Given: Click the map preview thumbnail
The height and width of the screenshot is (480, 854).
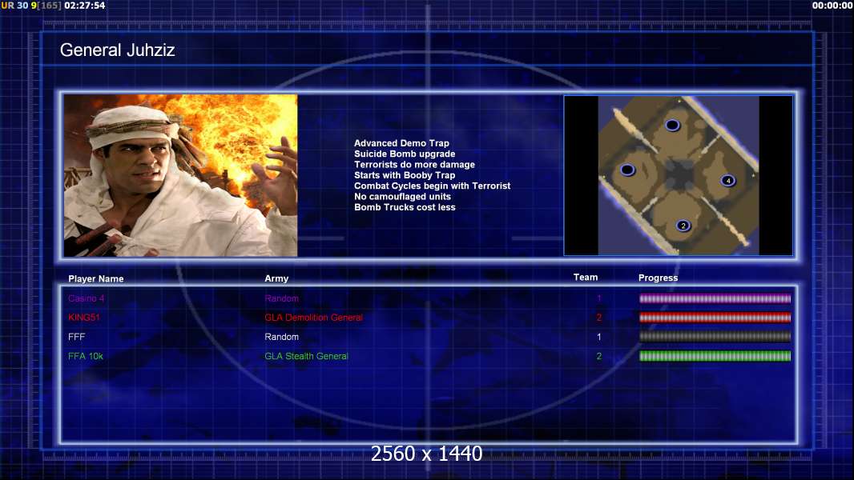Looking at the screenshot, I should [x=678, y=175].
